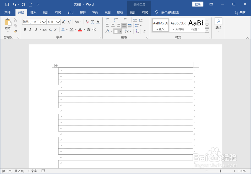Viewport: 251px width, 174px height.
Task: Apply subscript formatting
Action: [50, 29]
